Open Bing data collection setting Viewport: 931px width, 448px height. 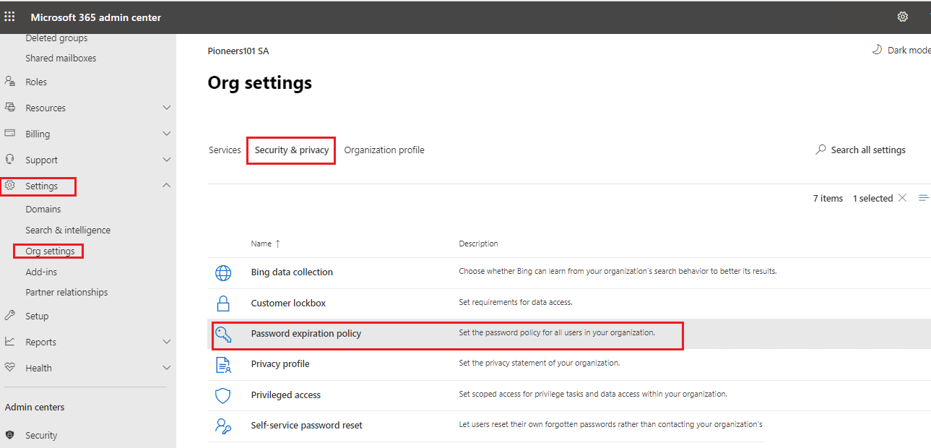click(292, 272)
